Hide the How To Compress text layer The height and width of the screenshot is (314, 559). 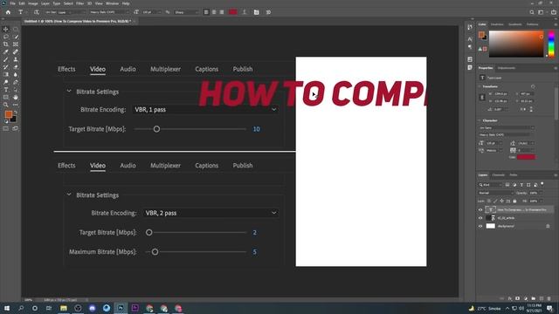tap(480, 209)
